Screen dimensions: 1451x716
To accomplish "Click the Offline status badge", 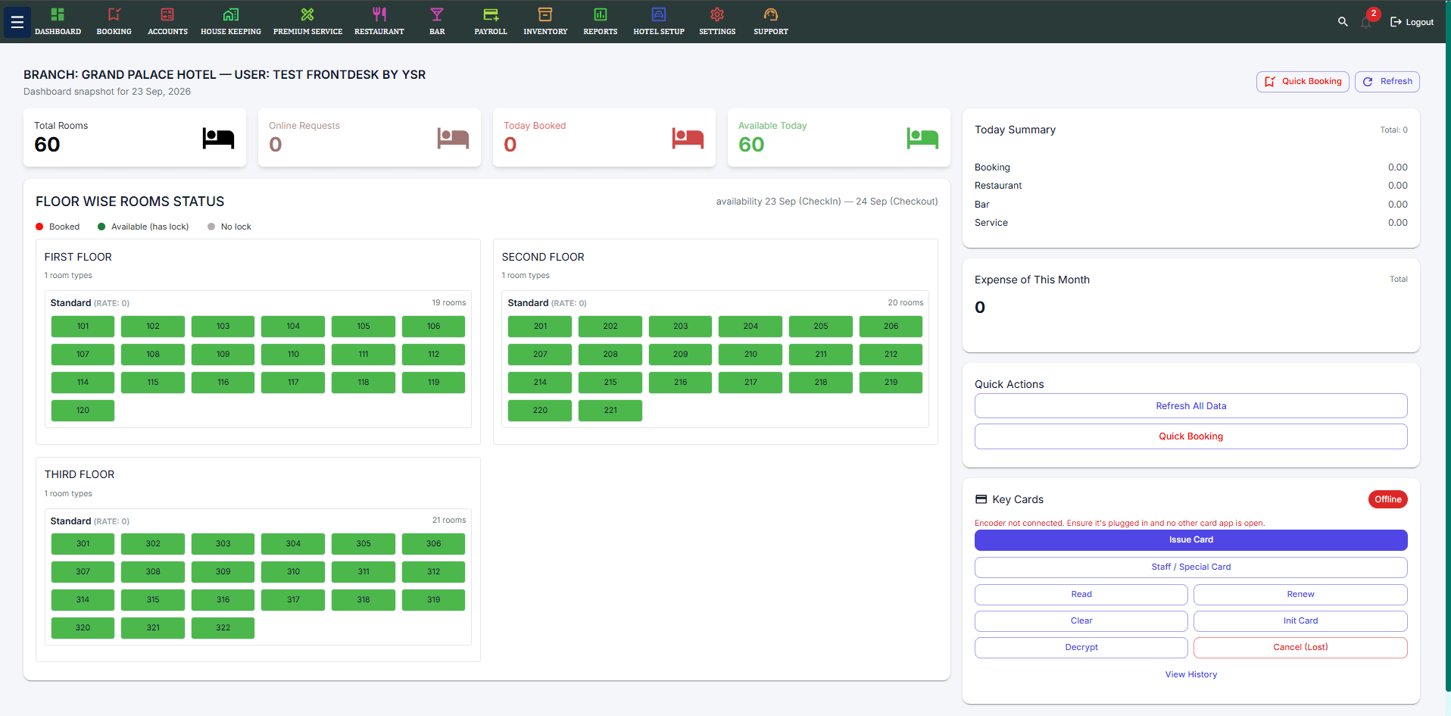I will (x=1387, y=499).
